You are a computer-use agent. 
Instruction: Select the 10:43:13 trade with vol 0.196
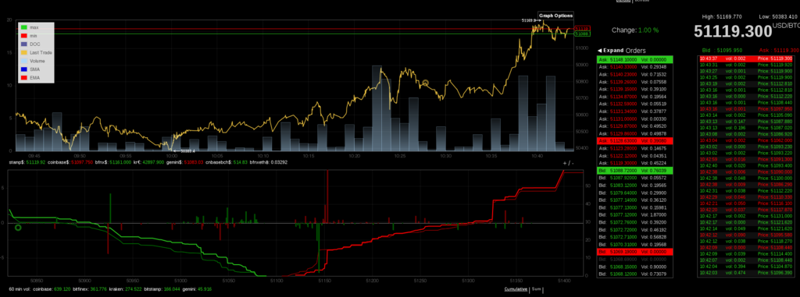[x=745, y=127]
